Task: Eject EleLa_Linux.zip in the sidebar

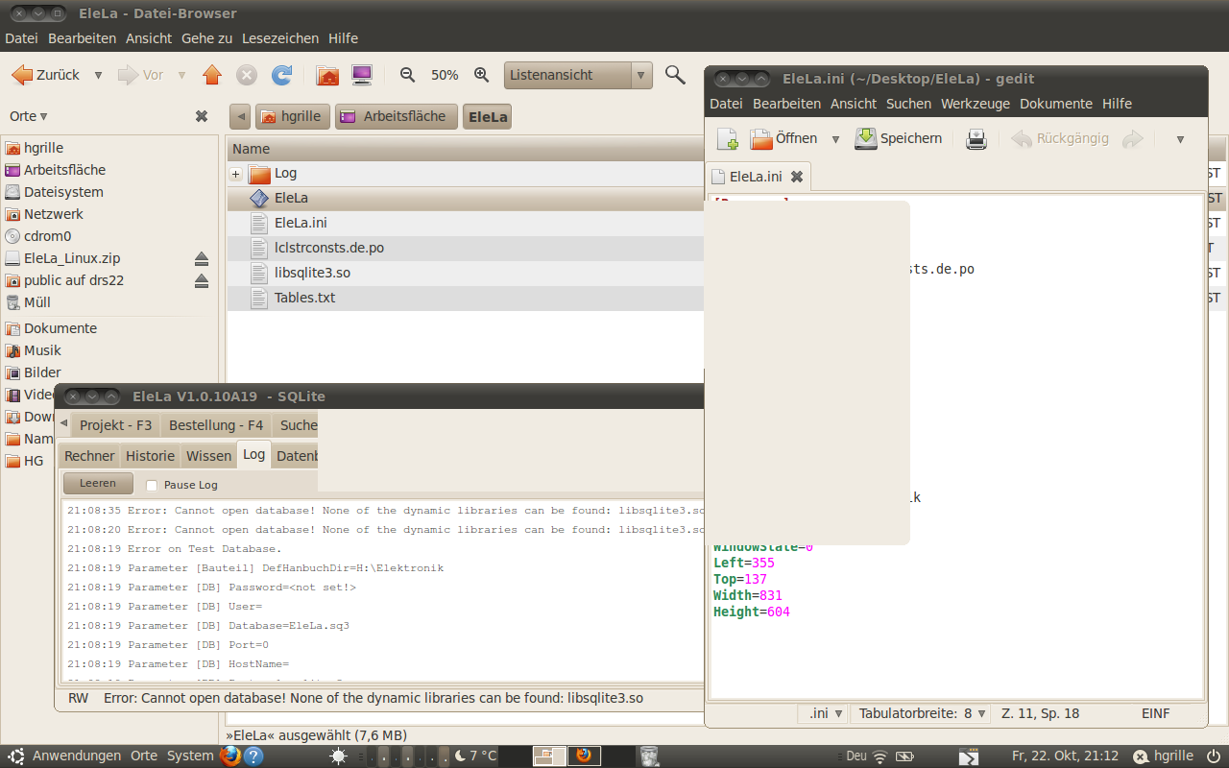Action: pyautogui.click(x=202, y=258)
